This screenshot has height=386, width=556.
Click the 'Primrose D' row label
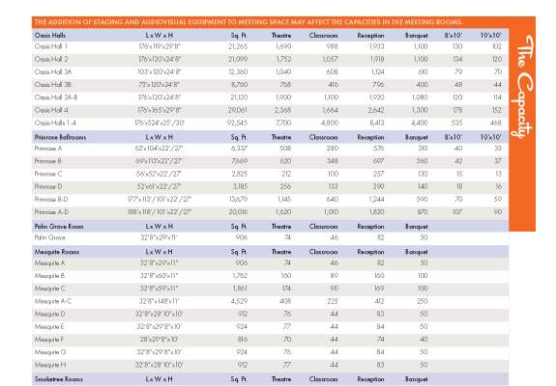coord(48,186)
